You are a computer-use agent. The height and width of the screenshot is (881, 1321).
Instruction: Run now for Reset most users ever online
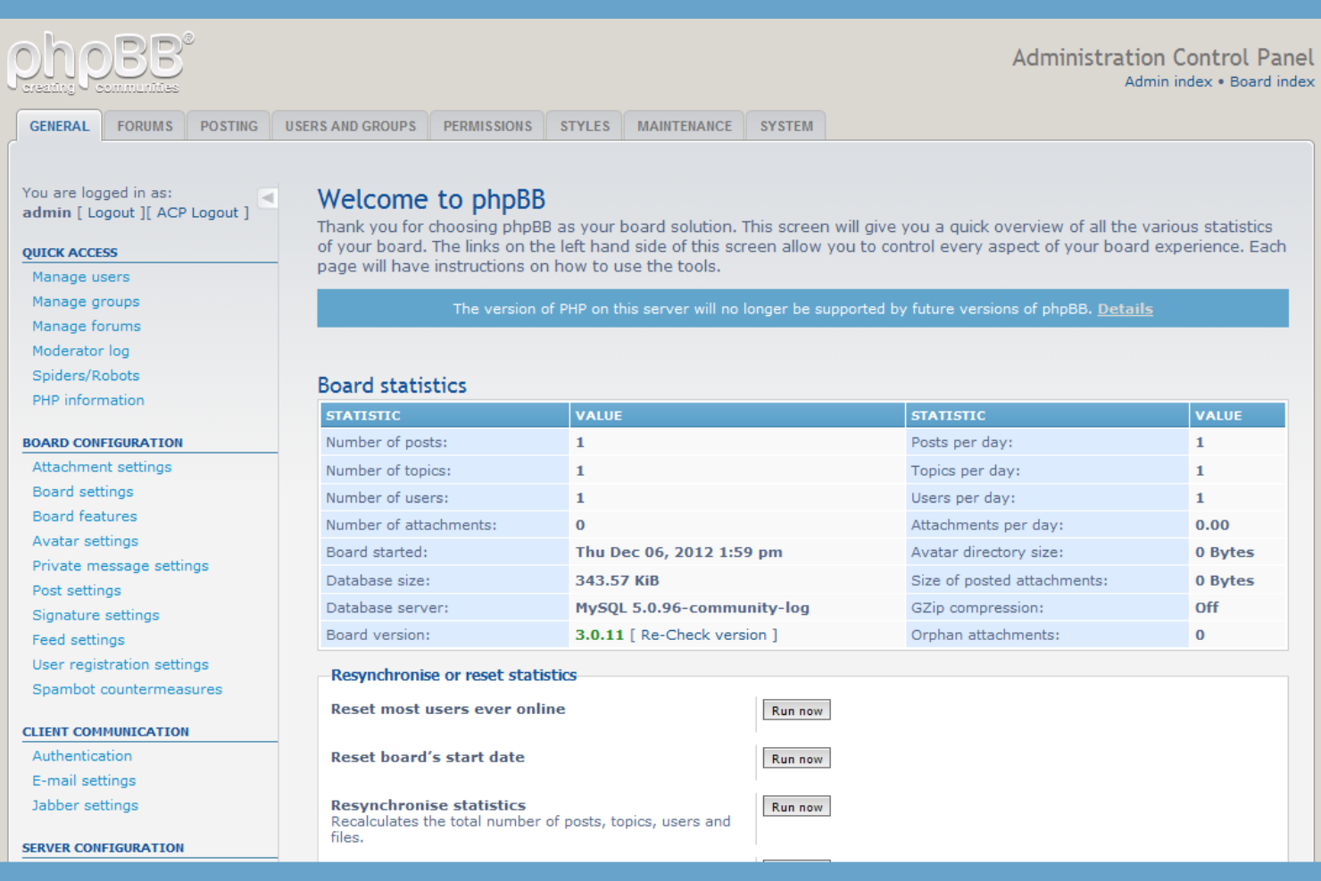click(796, 711)
